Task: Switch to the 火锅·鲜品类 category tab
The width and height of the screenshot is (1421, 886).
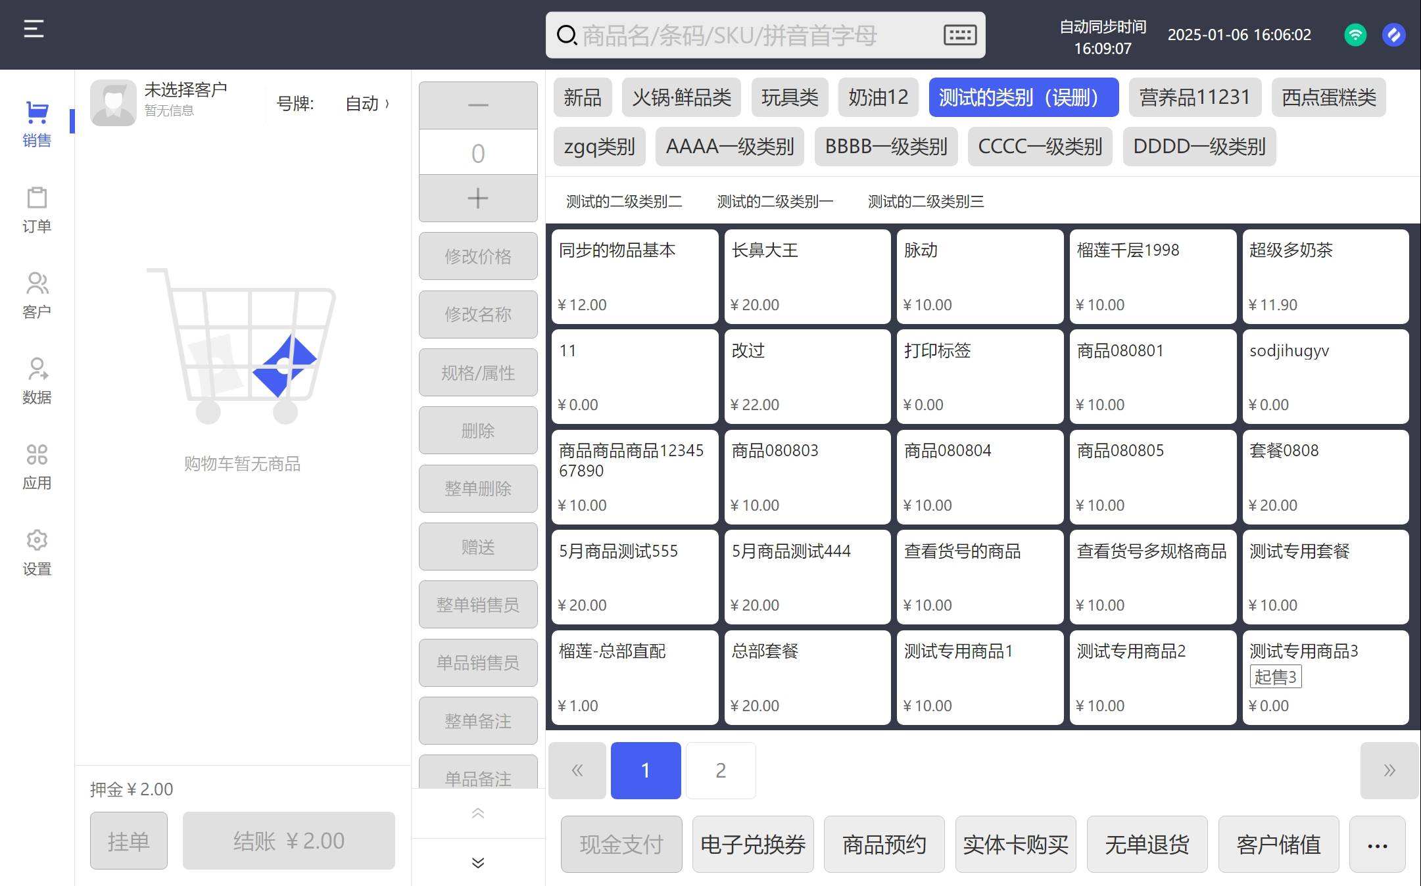Action: (x=681, y=98)
